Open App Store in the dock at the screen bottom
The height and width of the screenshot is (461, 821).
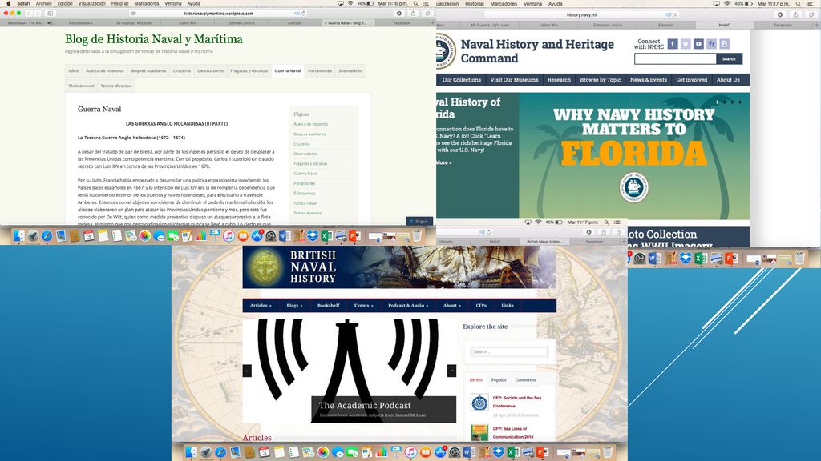(x=440, y=452)
